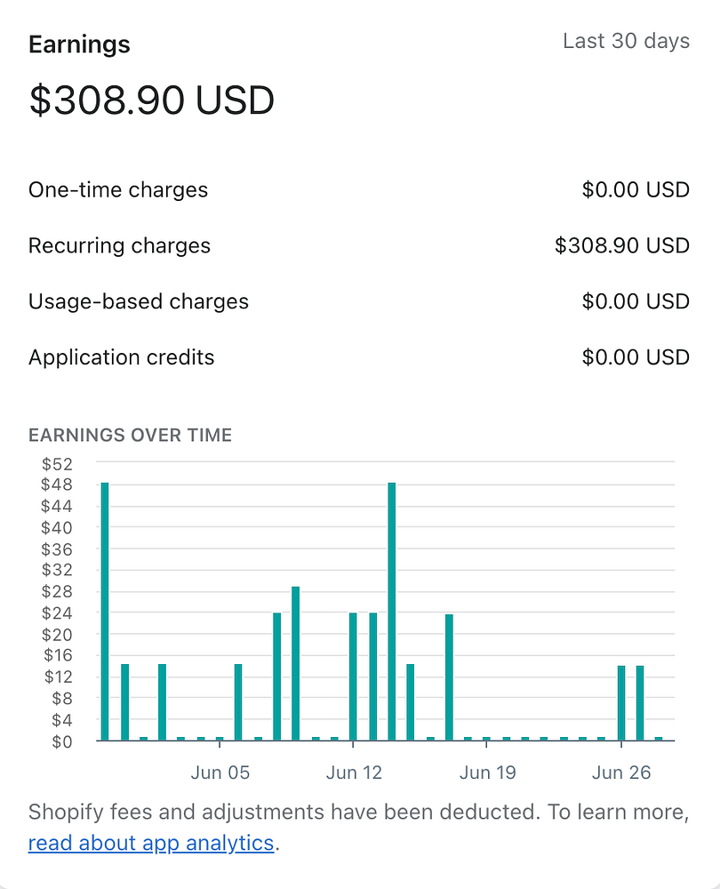The height and width of the screenshot is (889, 720).
Task: Click the Earnings Over Time chart title
Action: click(x=131, y=435)
